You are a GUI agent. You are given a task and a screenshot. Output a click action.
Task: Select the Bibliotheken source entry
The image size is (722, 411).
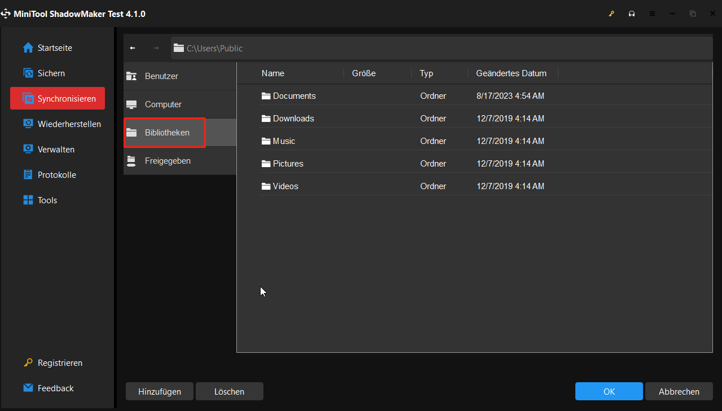coord(180,133)
